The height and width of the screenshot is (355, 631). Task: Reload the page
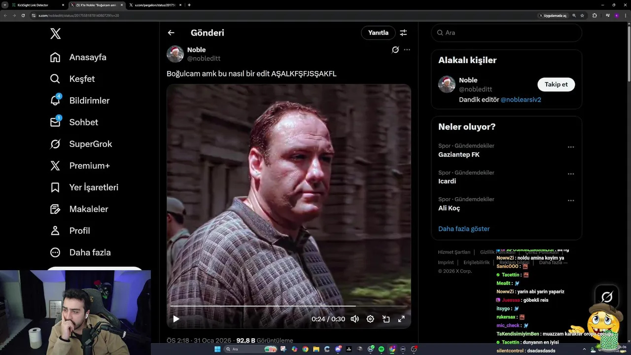click(23, 15)
